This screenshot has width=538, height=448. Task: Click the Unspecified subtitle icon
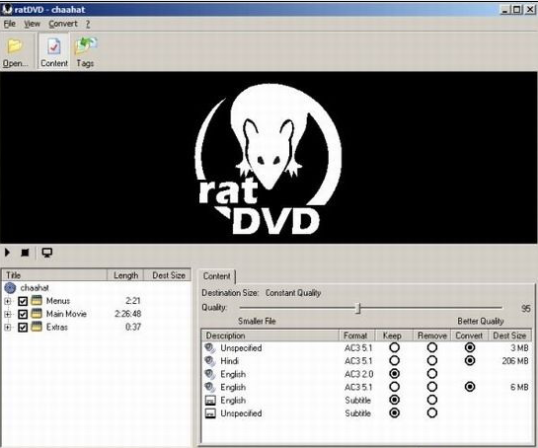(210, 413)
